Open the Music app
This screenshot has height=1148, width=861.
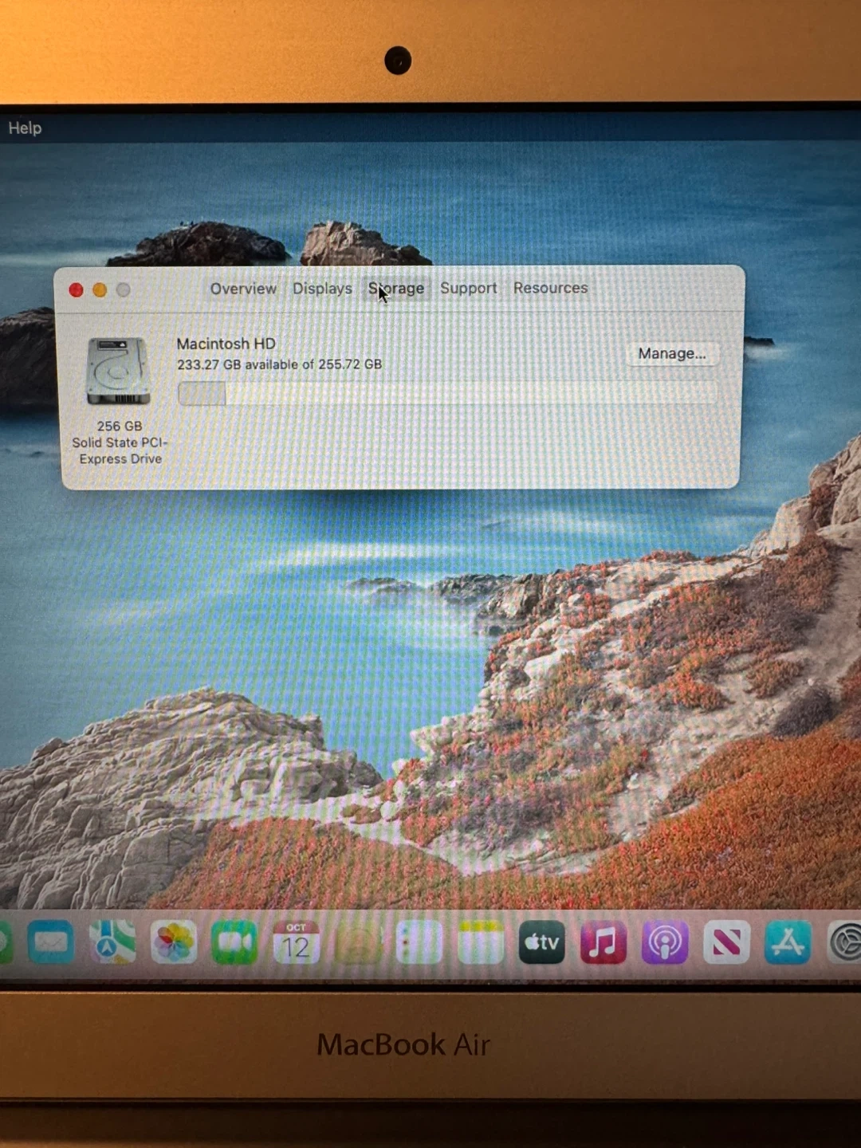(x=603, y=943)
